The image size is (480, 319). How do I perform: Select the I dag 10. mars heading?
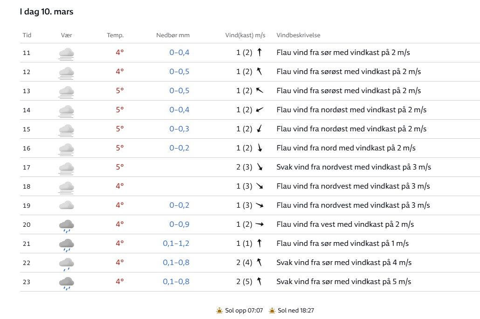coord(47,12)
